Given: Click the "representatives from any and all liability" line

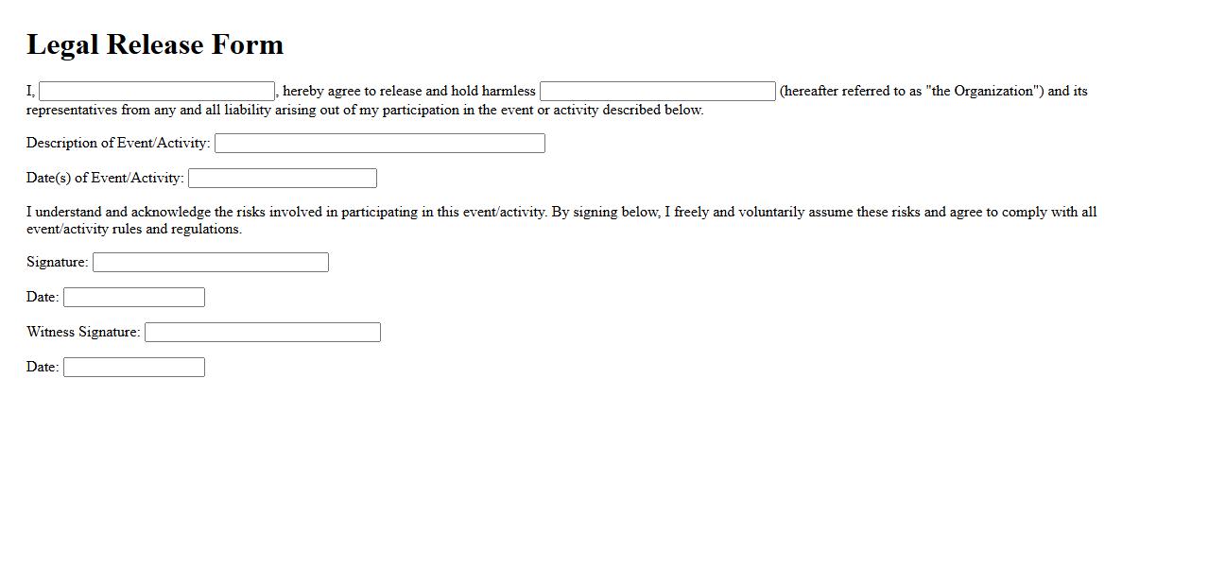Looking at the screenshot, I should pyautogui.click(x=364, y=110).
